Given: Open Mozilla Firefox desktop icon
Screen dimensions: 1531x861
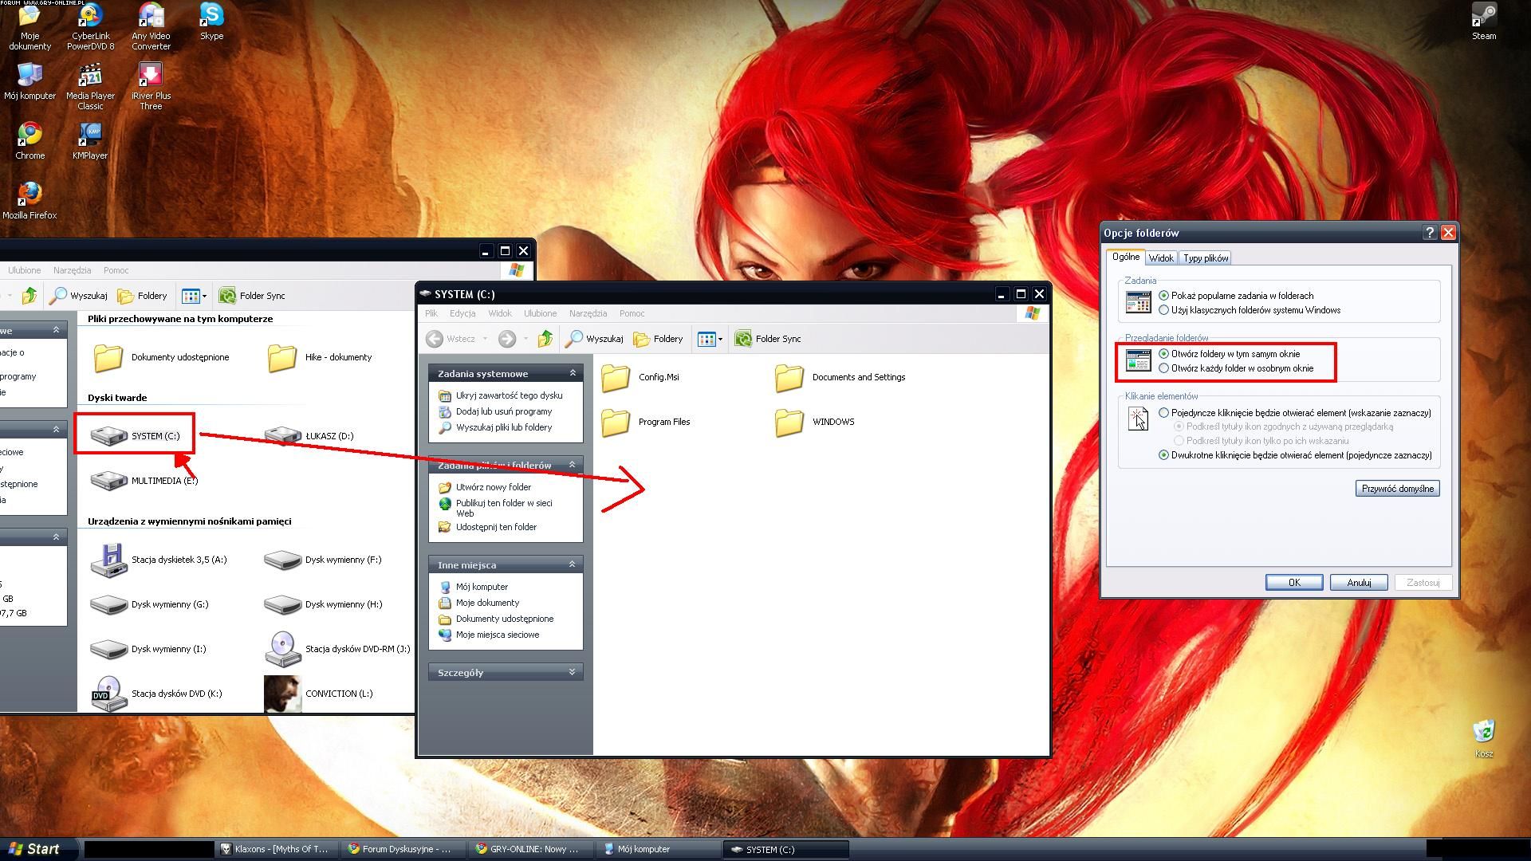Looking at the screenshot, I should 30,201.
